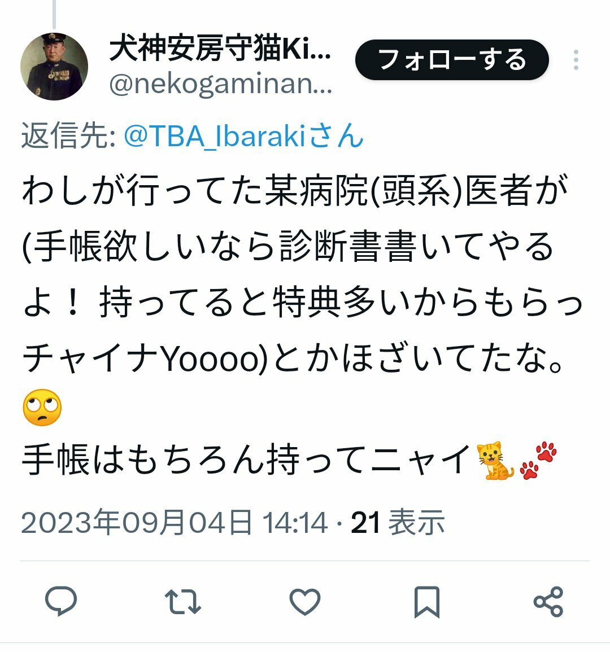Click the line 手帳はもちろん持ってニャイ

[246, 460]
